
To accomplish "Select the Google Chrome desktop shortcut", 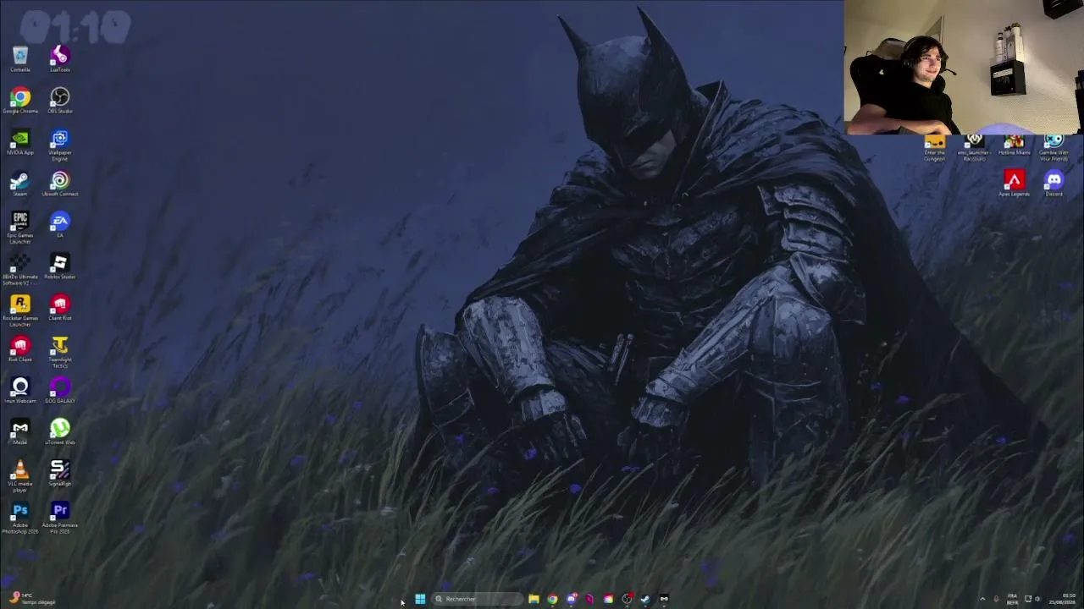I will 20,101.
